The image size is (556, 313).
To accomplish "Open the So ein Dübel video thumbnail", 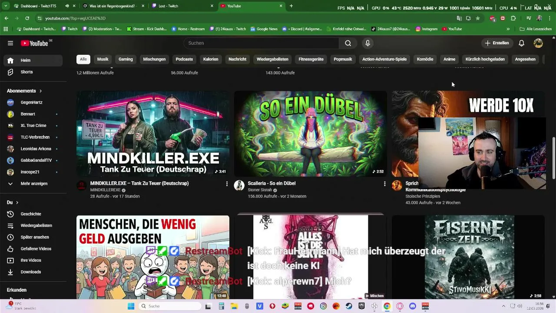I will tap(310, 133).
